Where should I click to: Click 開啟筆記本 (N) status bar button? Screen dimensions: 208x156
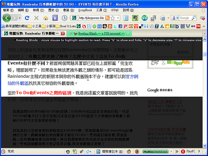click(109, 151)
